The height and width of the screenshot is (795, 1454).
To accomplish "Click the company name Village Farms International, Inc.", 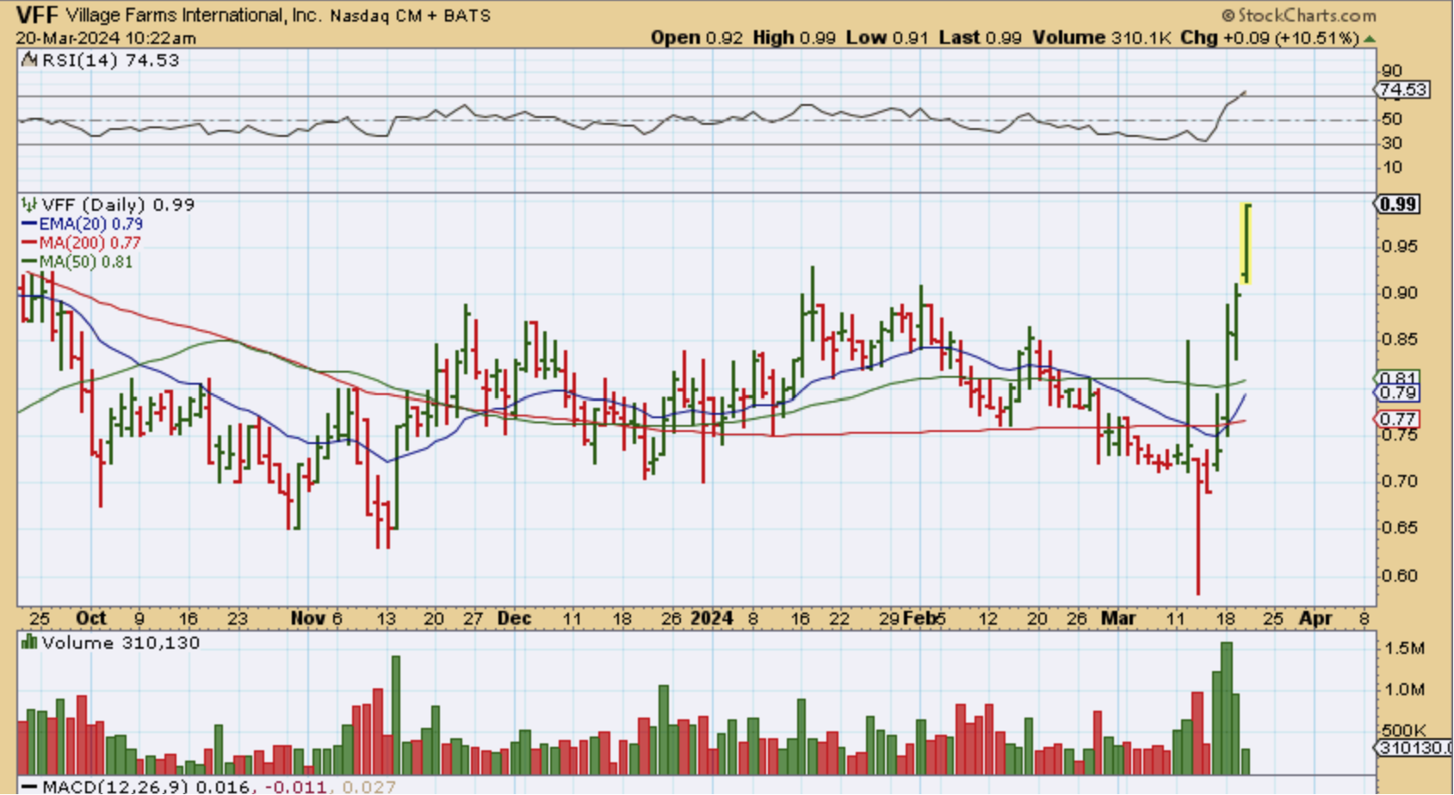I will (193, 15).
